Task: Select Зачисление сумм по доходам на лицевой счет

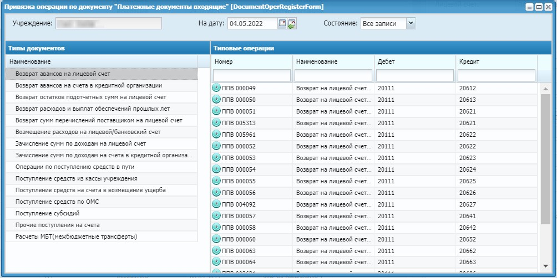Action: [102, 143]
